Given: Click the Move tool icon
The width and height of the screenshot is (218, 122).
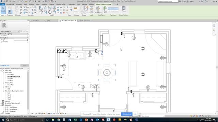Looking at the screenshot, I should click(41, 12).
